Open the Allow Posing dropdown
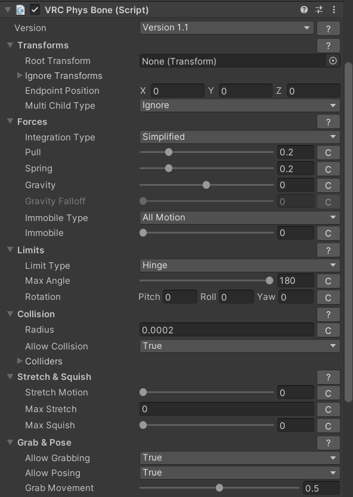 240,473
